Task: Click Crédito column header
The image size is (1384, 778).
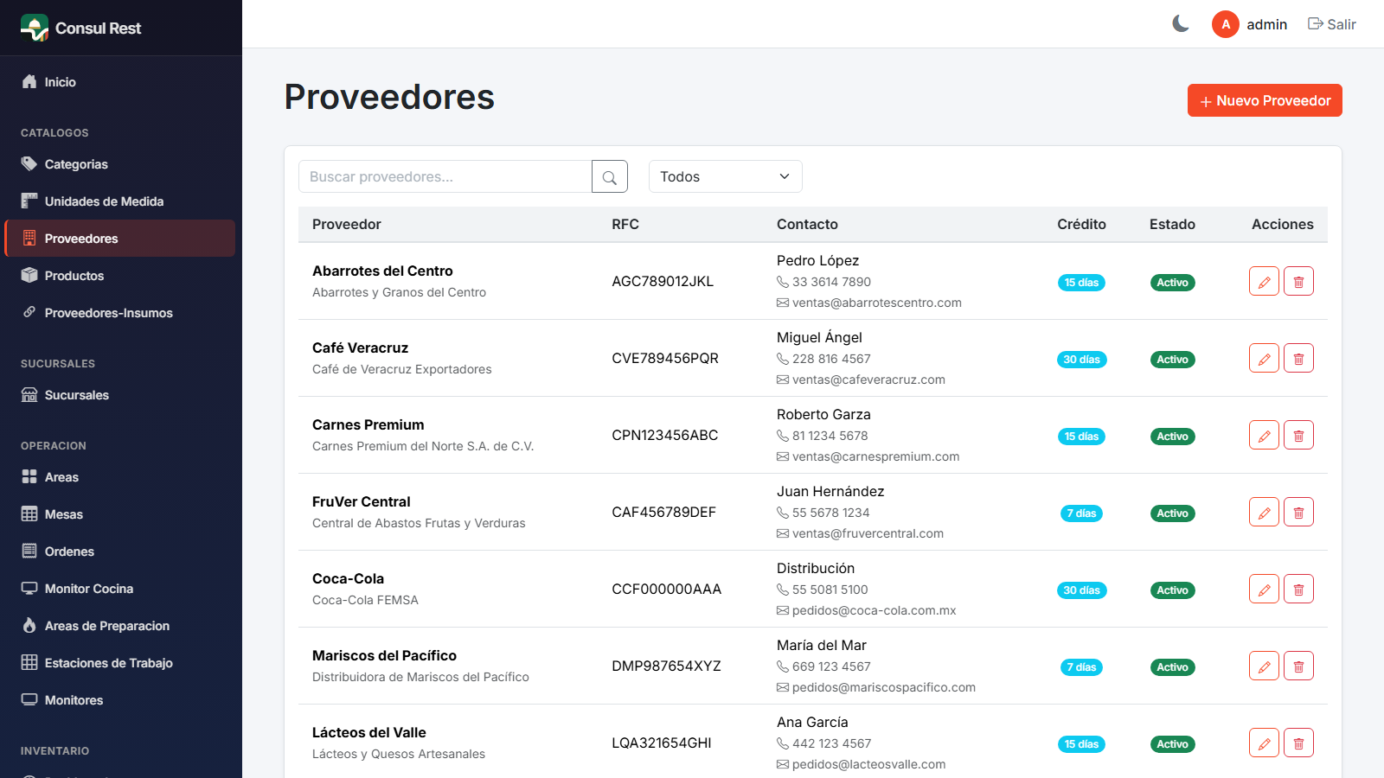Action: tap(1081, 224)
